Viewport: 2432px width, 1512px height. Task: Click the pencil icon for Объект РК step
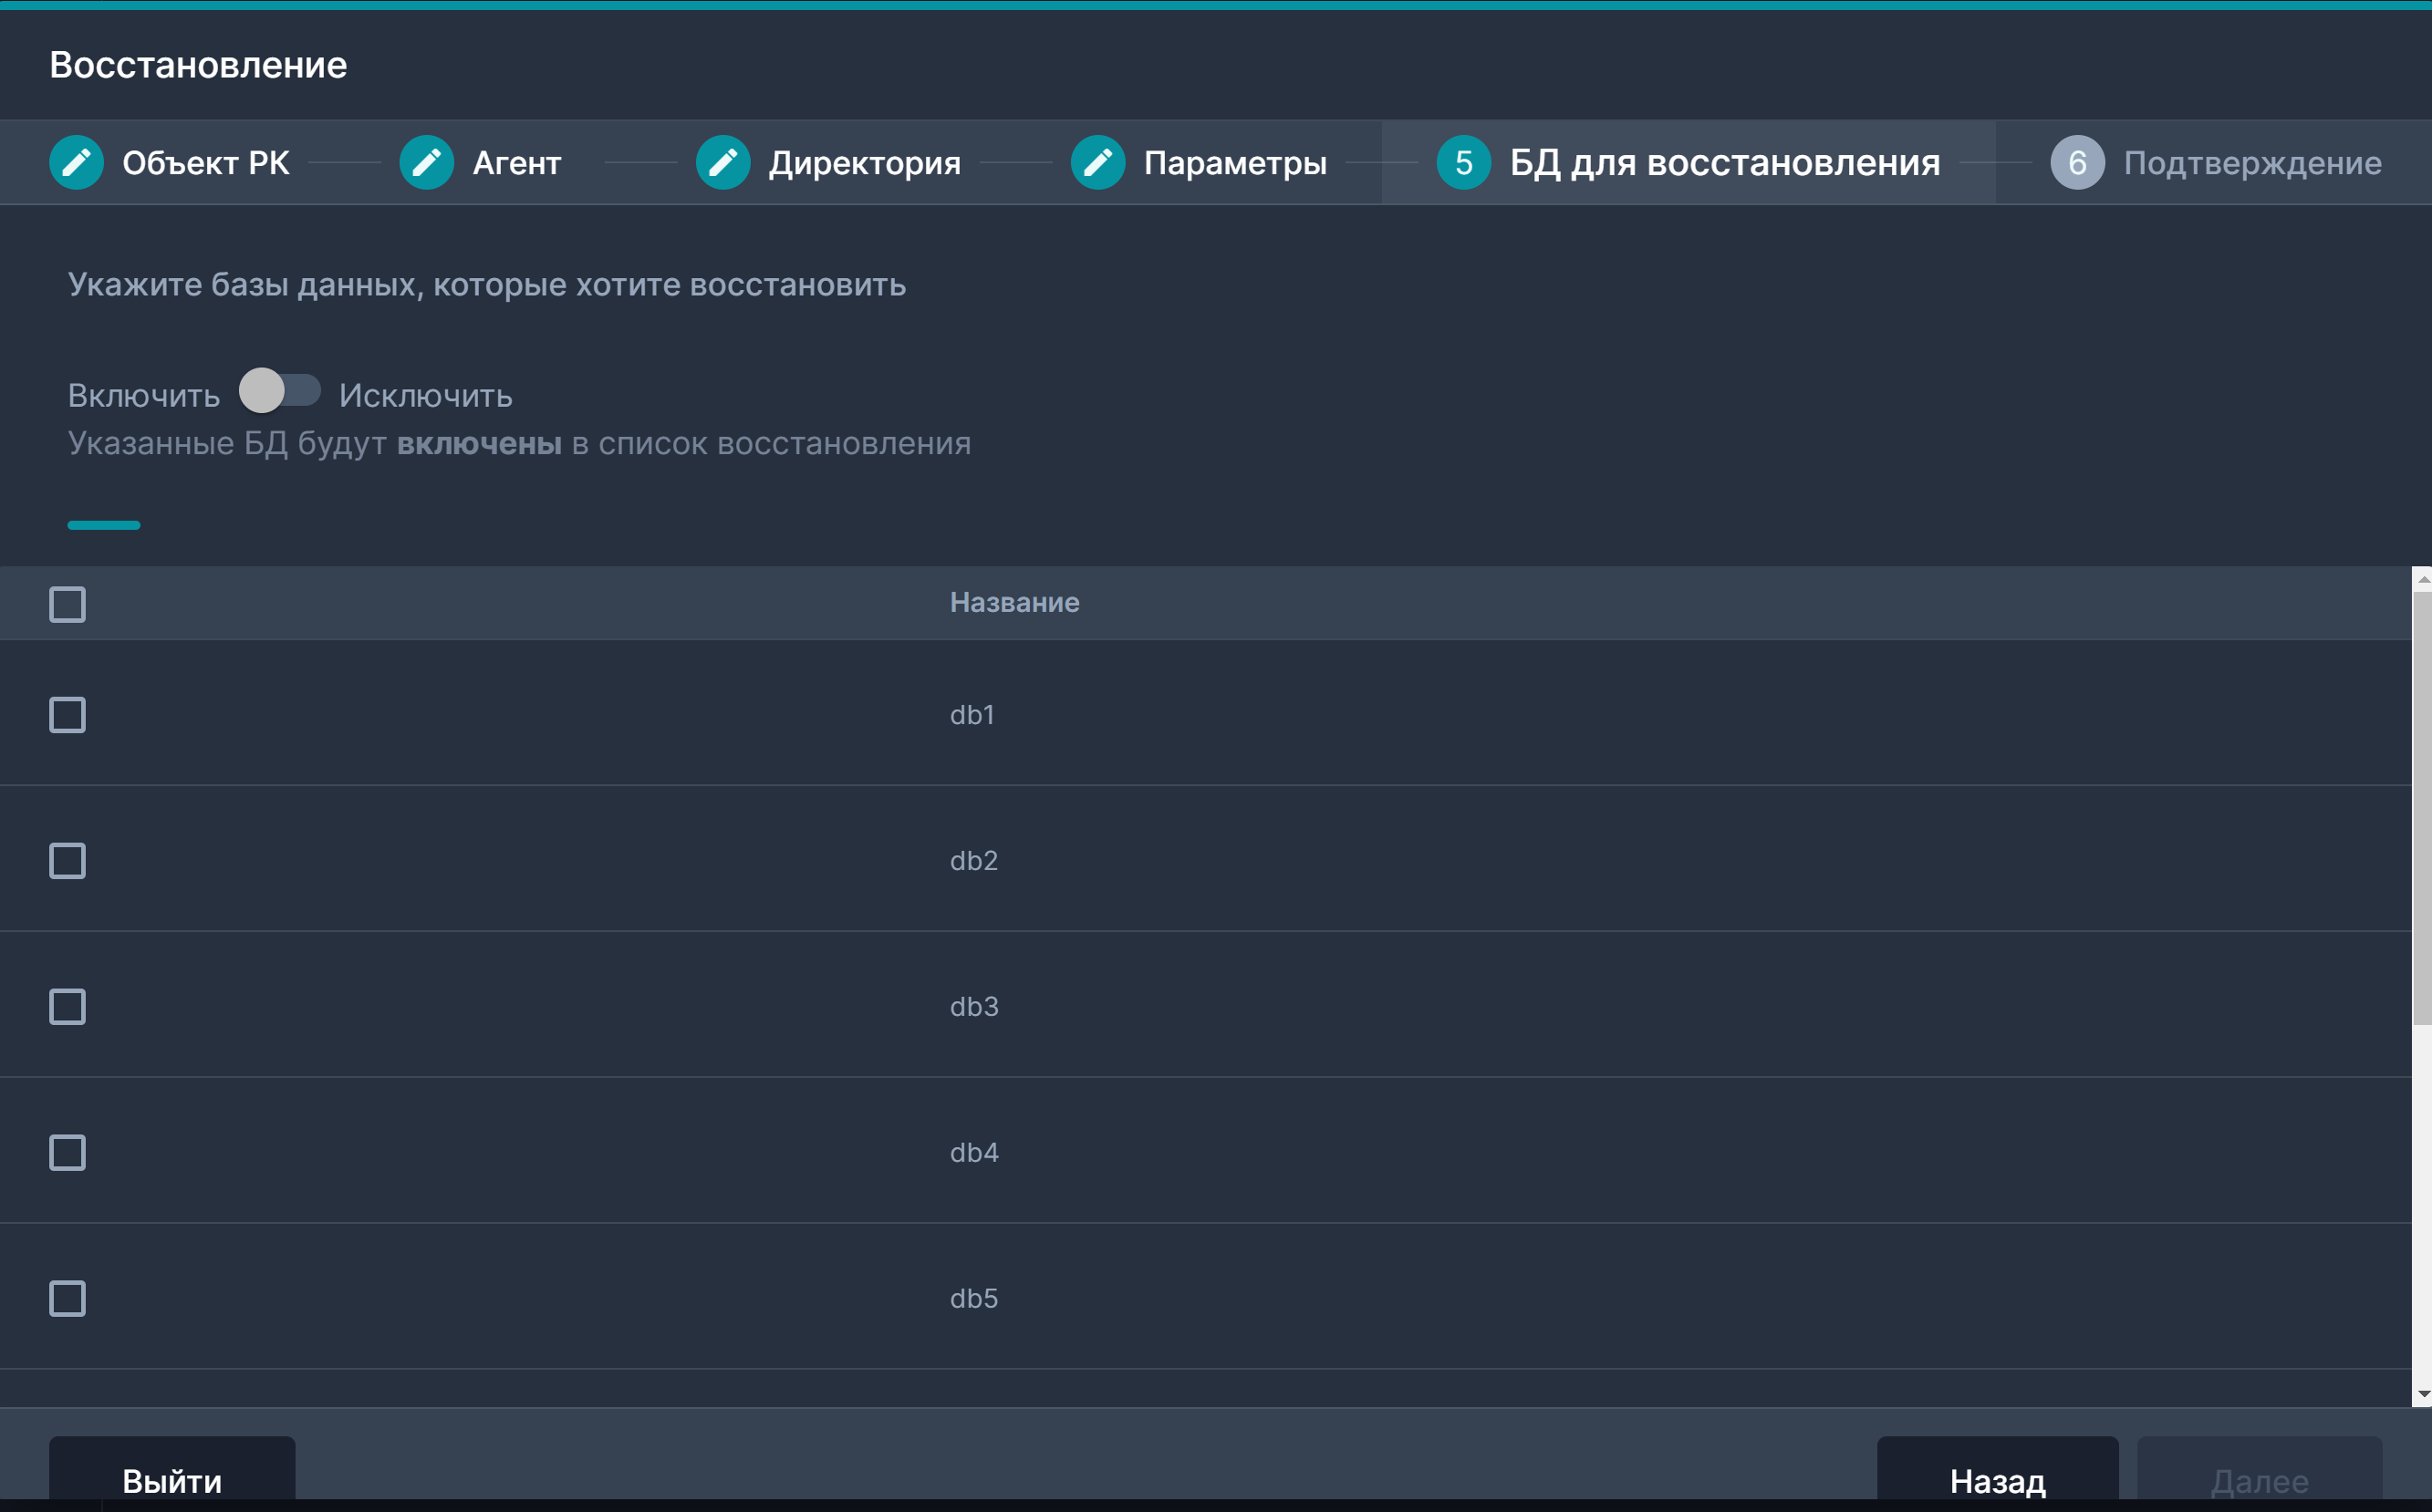pos(76,163)
